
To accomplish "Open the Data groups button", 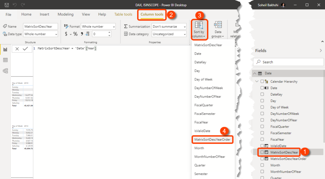I will click(218, 30).
